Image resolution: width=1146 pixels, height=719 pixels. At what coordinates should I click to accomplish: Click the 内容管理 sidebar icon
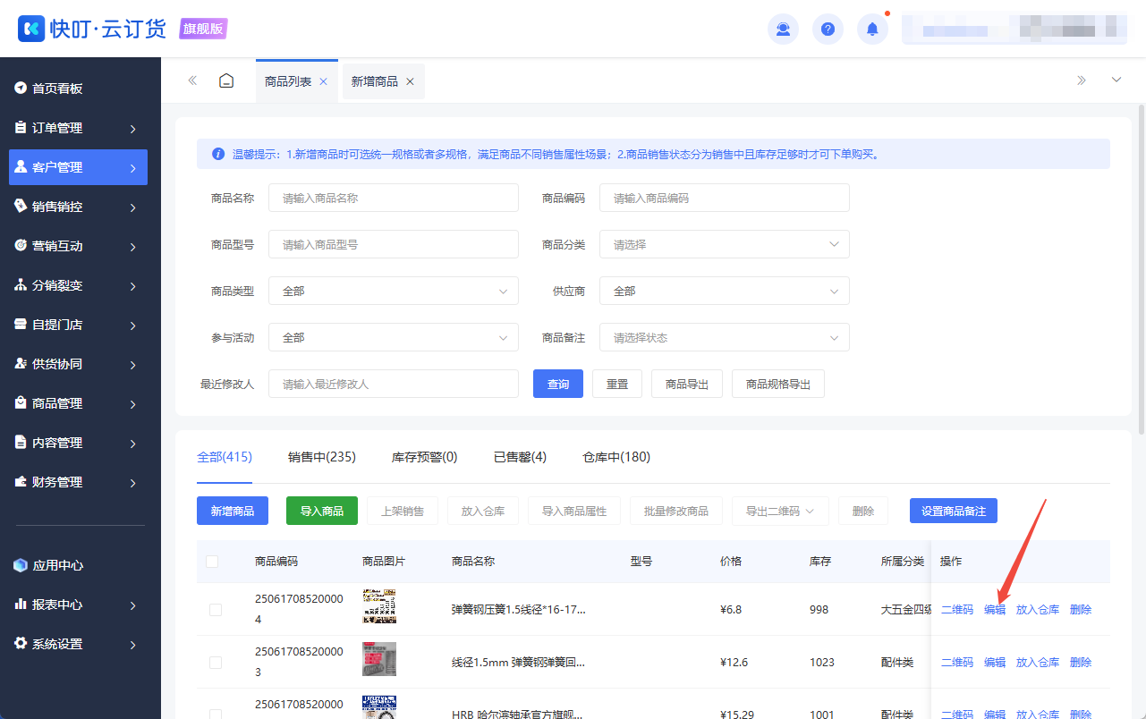click(21, 443)
